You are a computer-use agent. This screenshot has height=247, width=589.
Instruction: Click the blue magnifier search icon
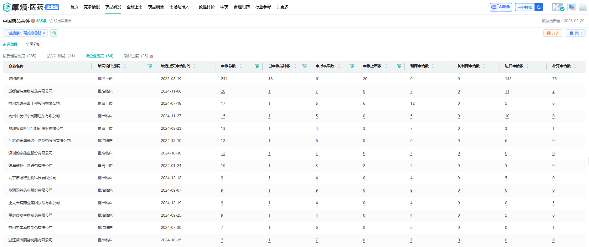(x=539, y=7)
